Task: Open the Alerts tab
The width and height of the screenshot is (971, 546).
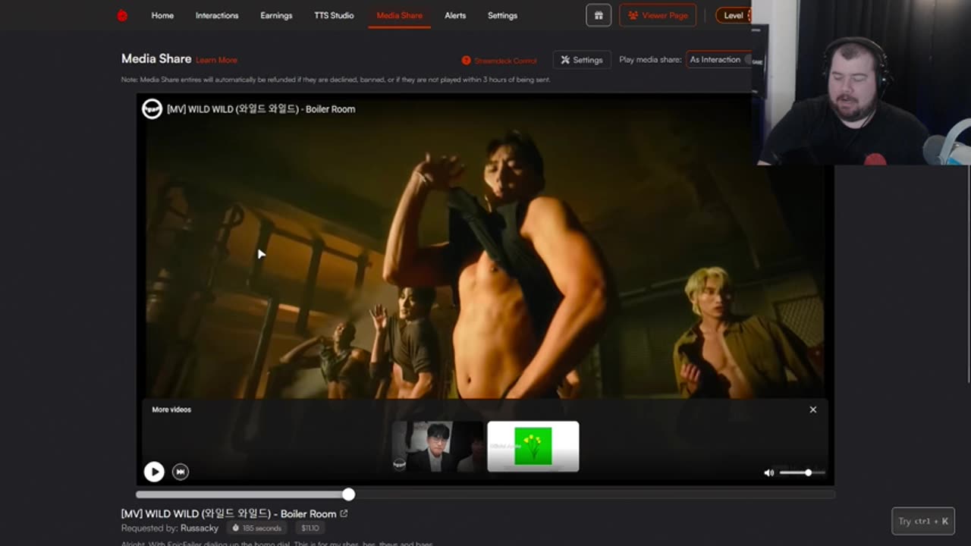Action: coord(455,15)
